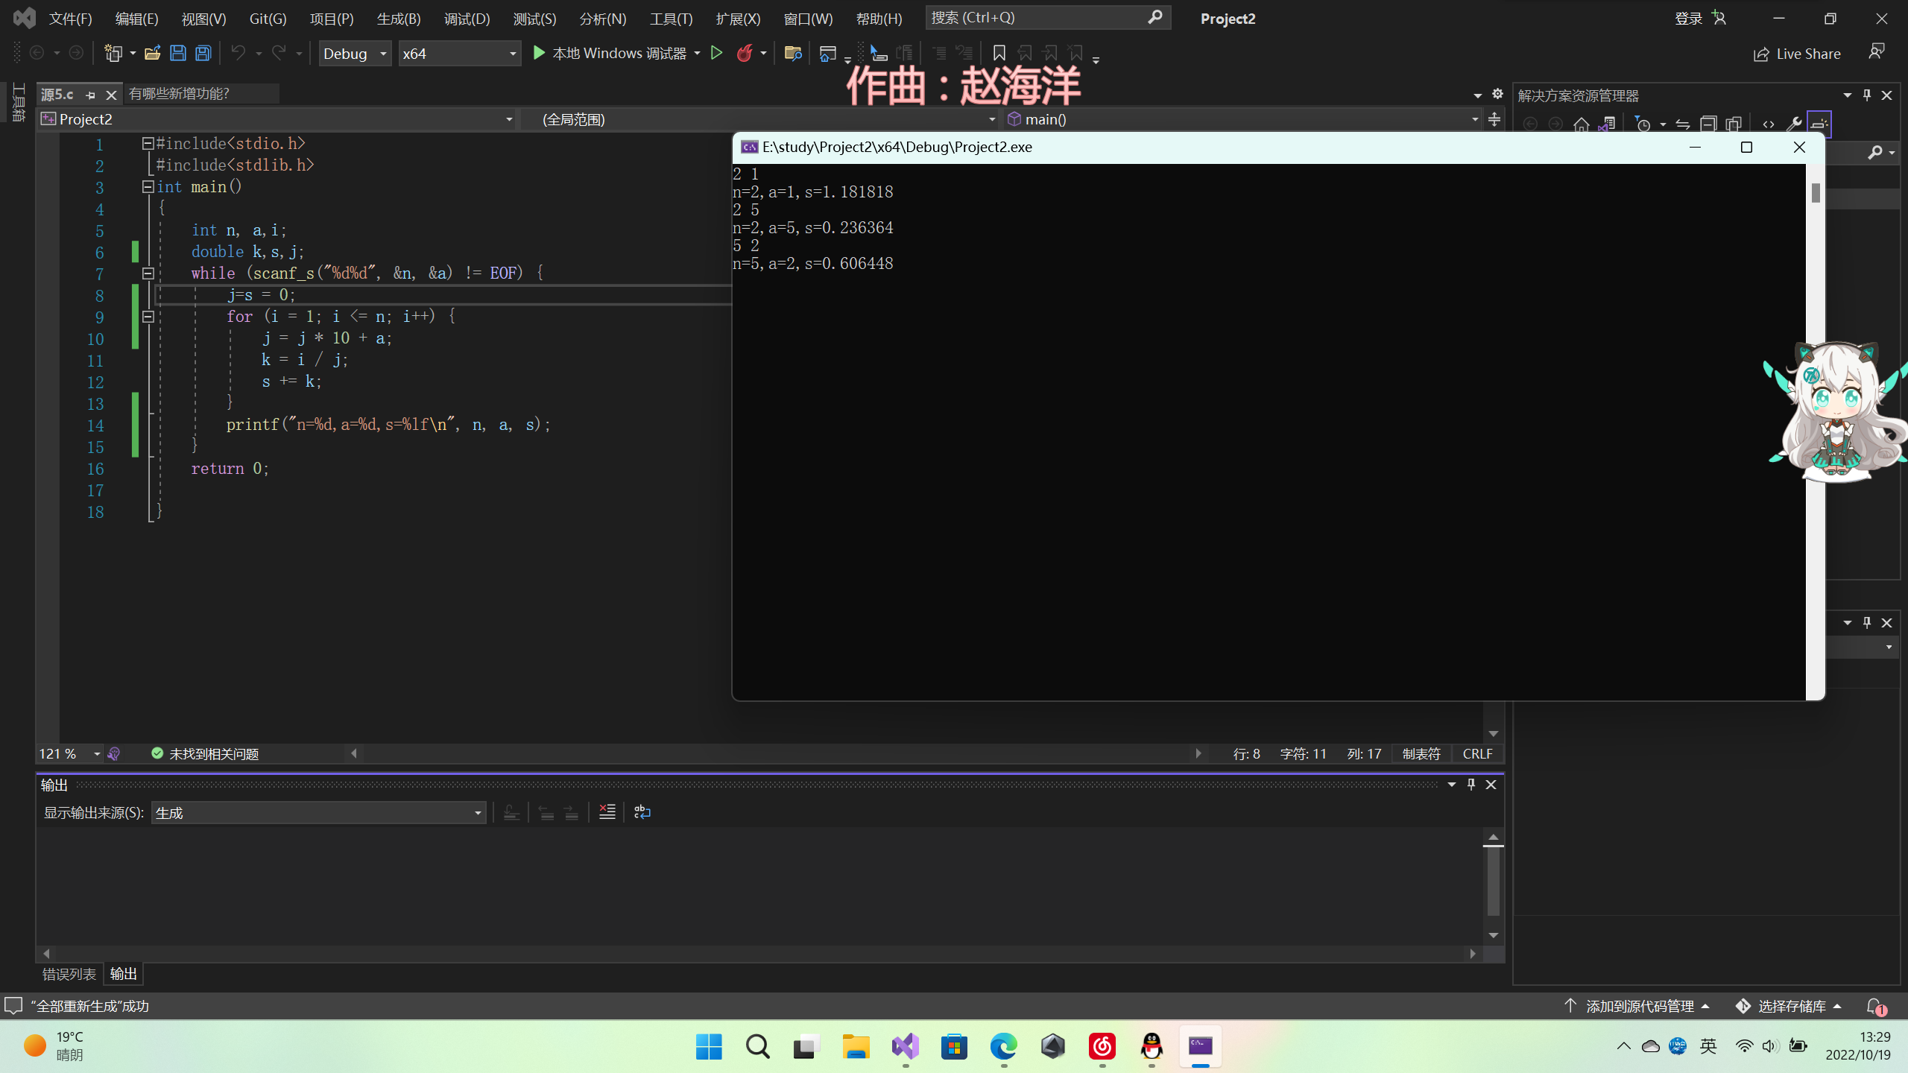Click the Save All toolbar icon
The height and width of the screenshot is (1073, 1908).
click(203, 53)
